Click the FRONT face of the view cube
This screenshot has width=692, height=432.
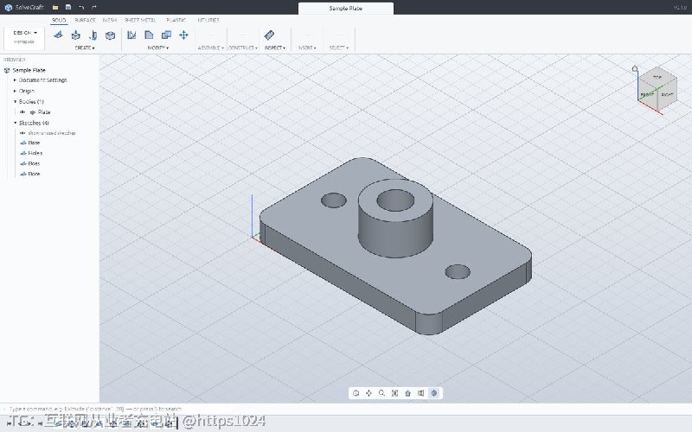[647, 94]
